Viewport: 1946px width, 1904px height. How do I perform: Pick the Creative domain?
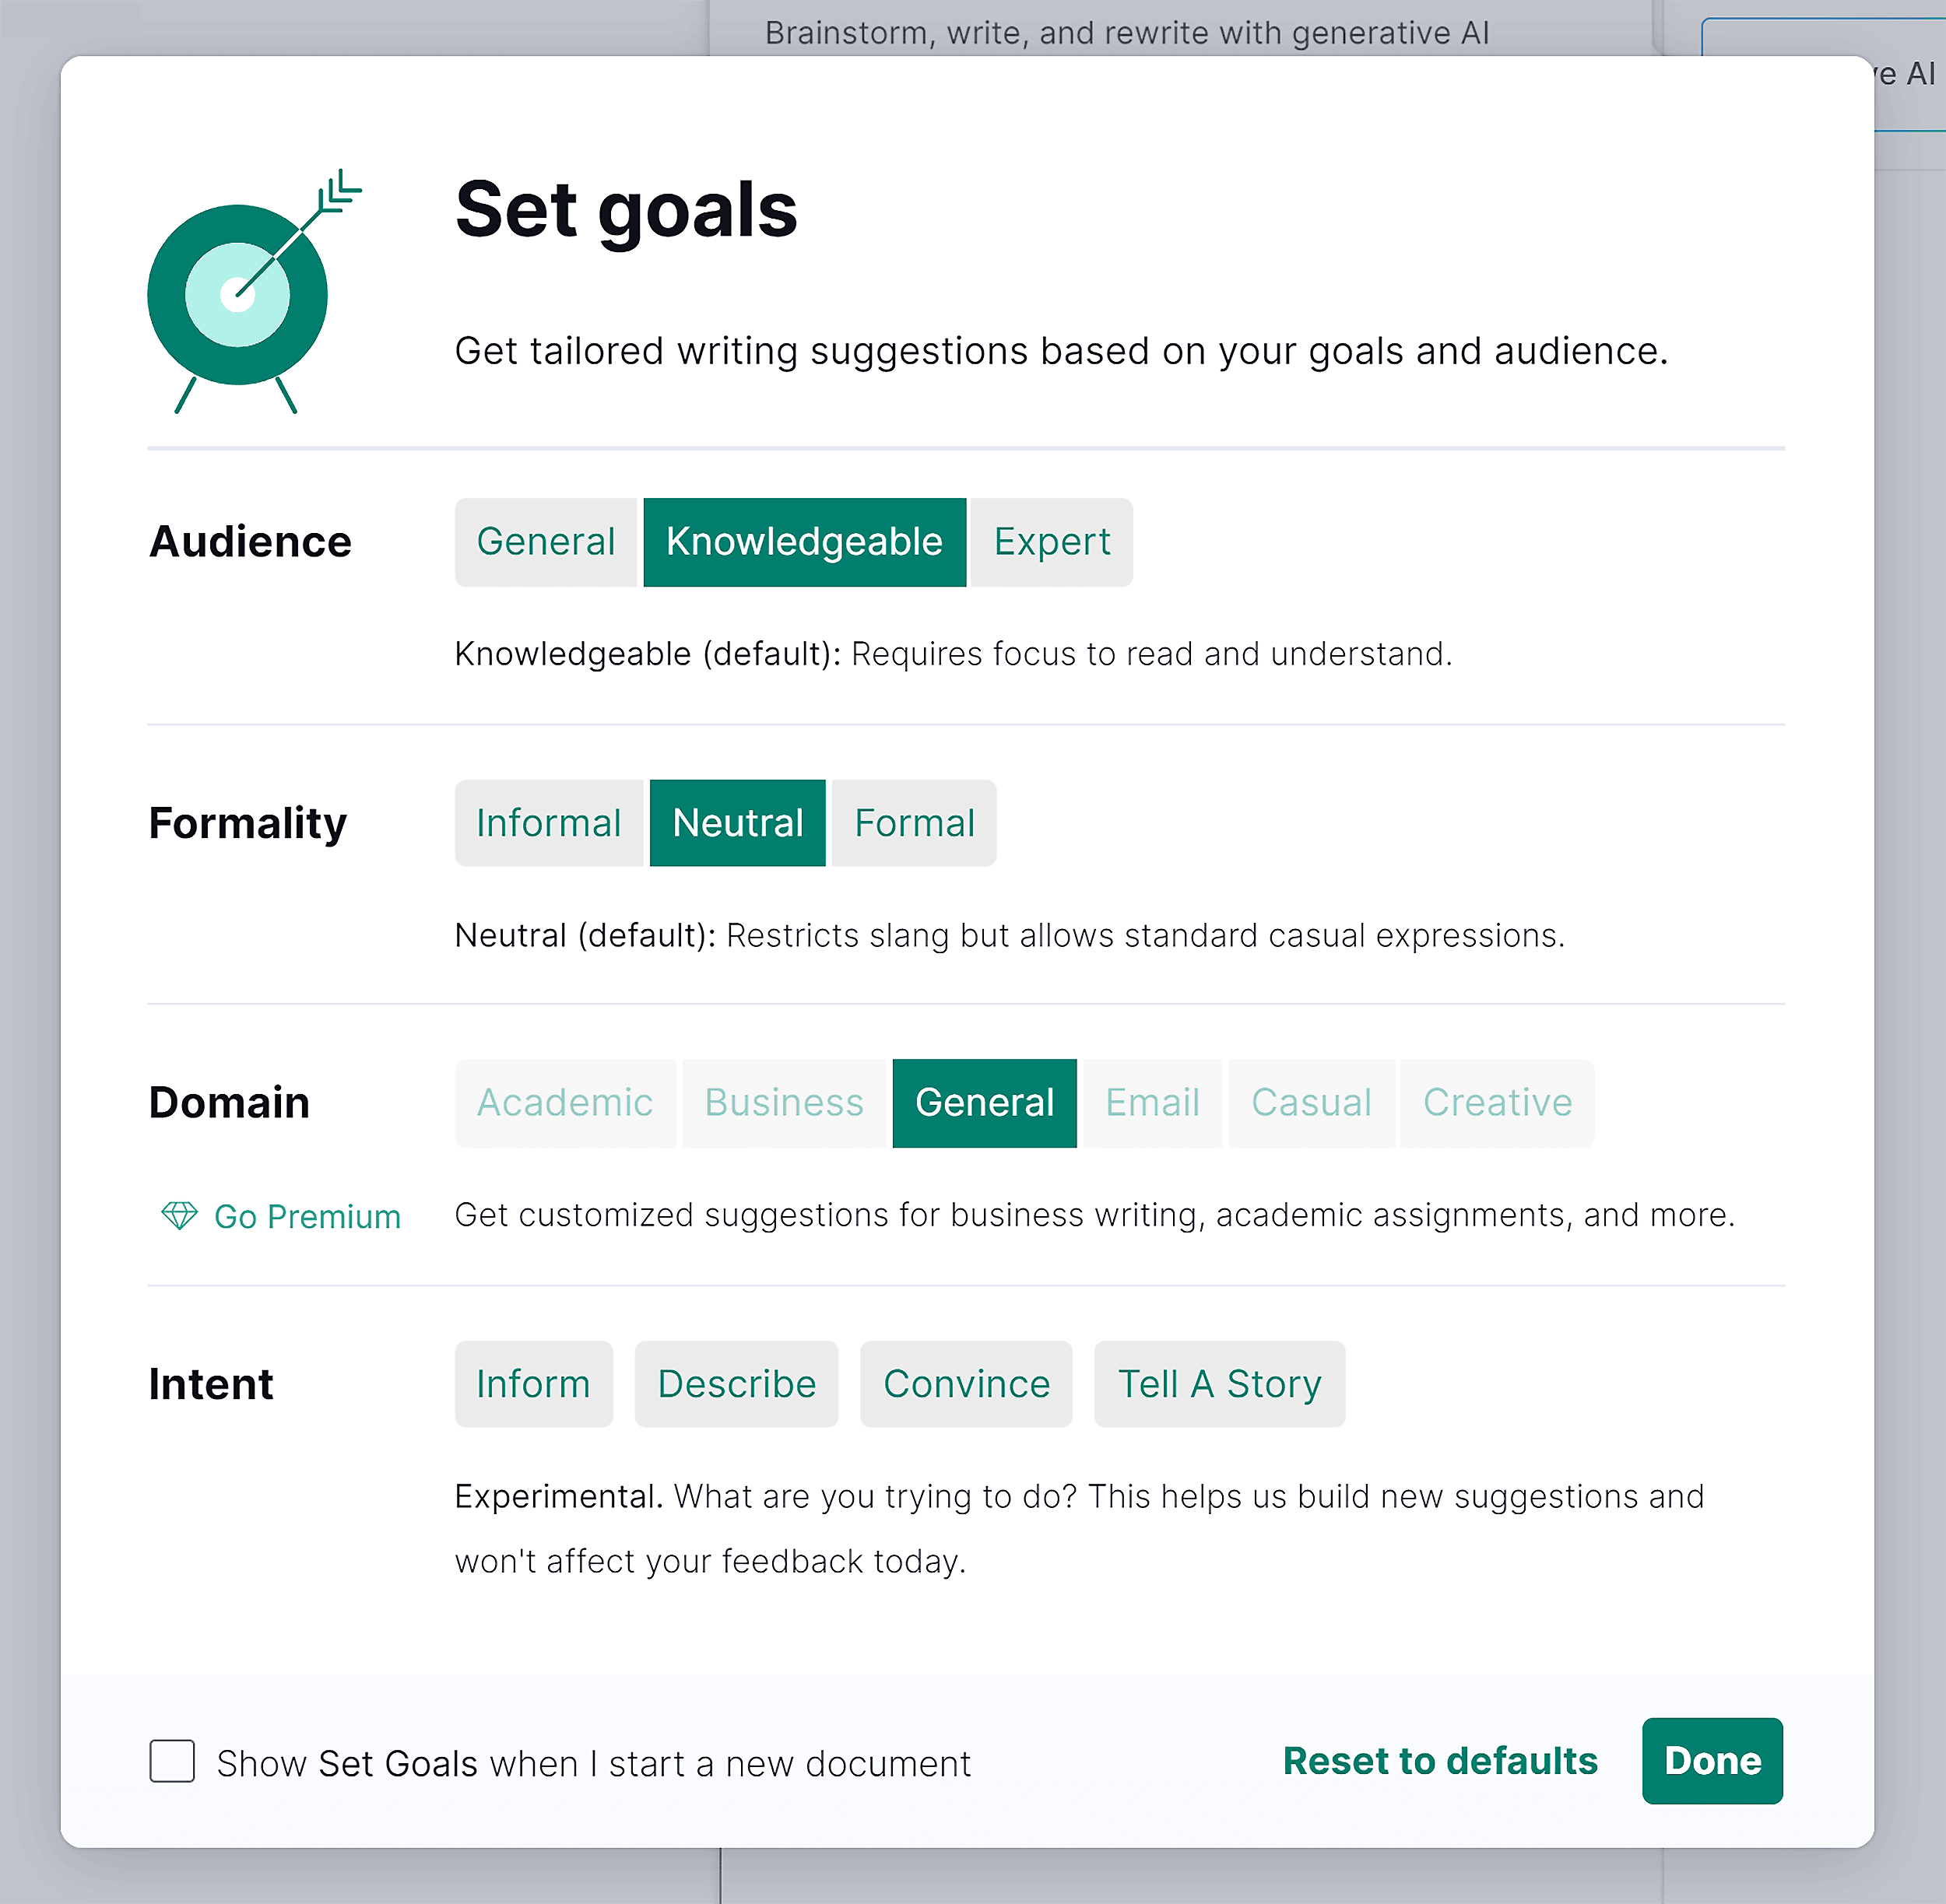[x=1496, y=1103]
